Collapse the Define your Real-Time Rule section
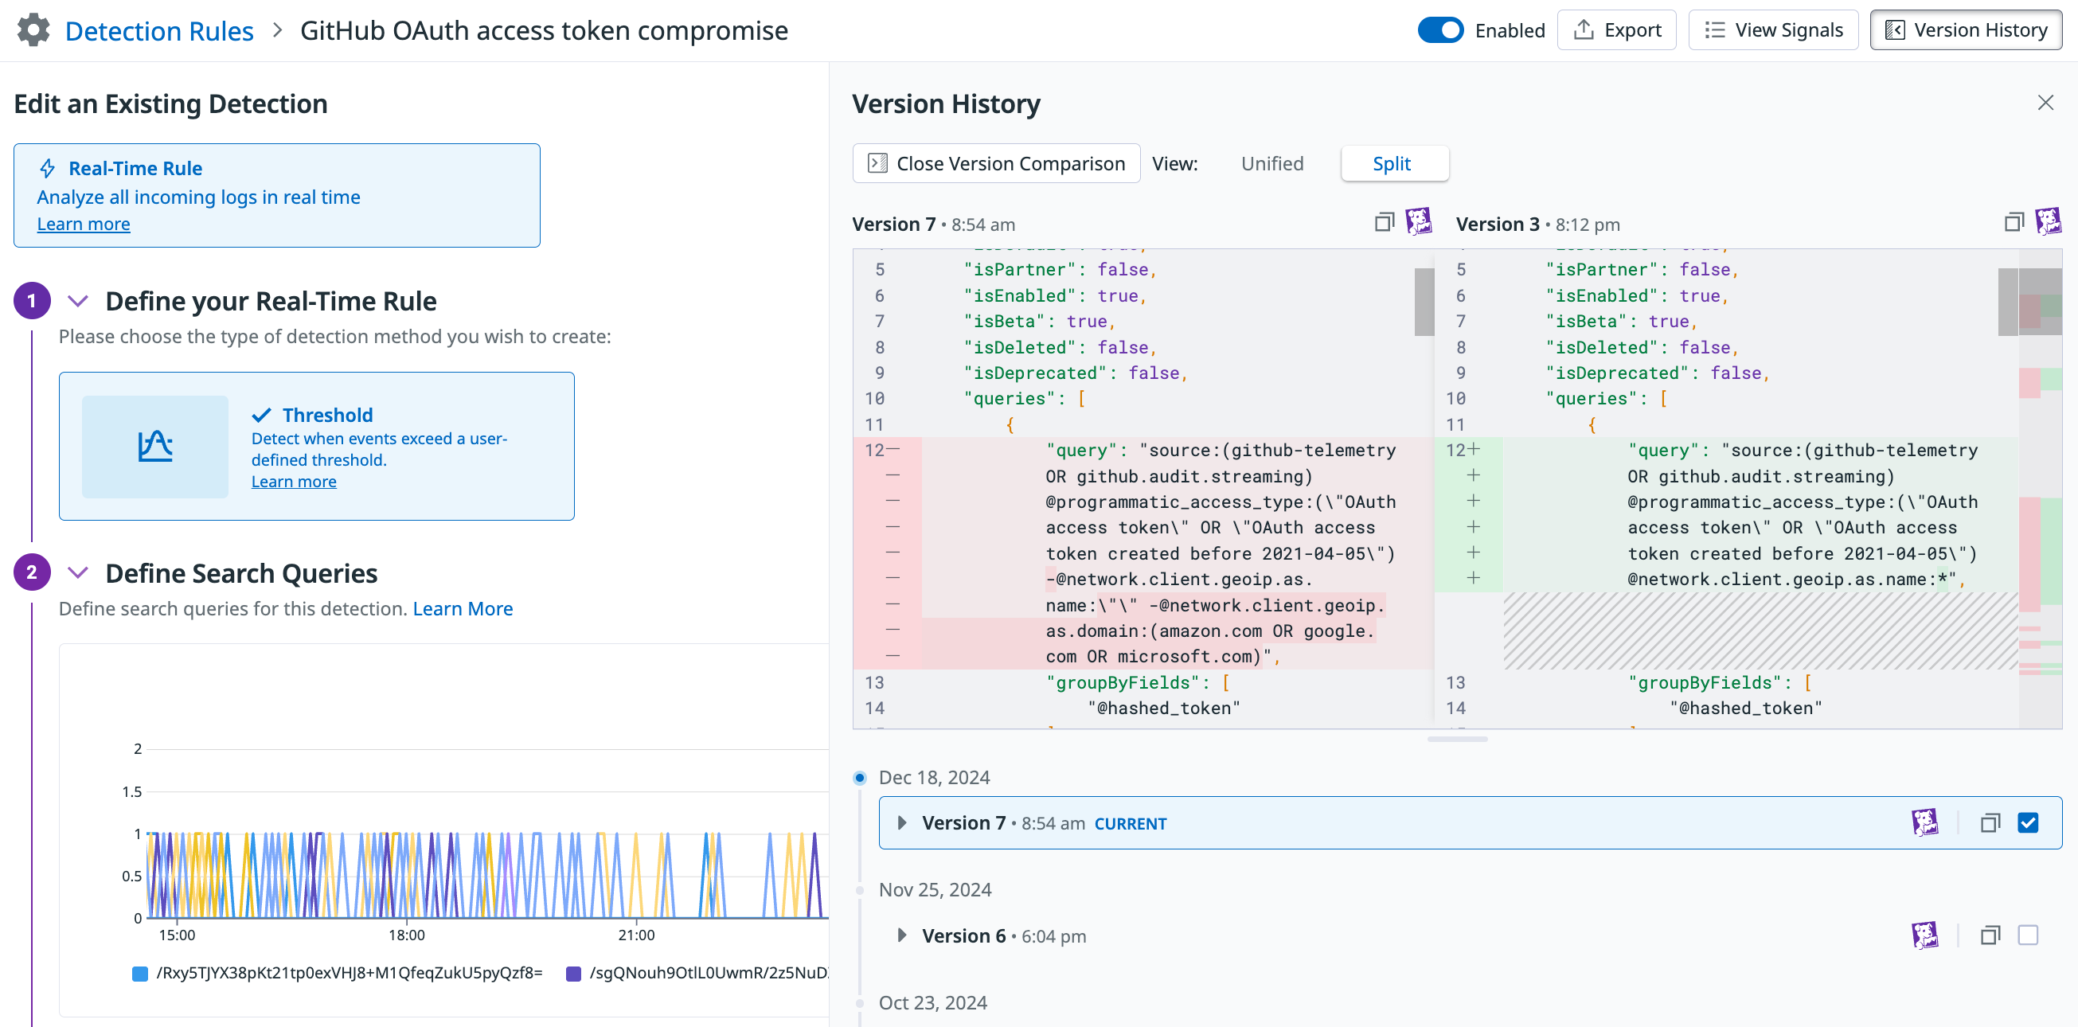This screenshot has height=1027, width=2078. tap(77, 301)
